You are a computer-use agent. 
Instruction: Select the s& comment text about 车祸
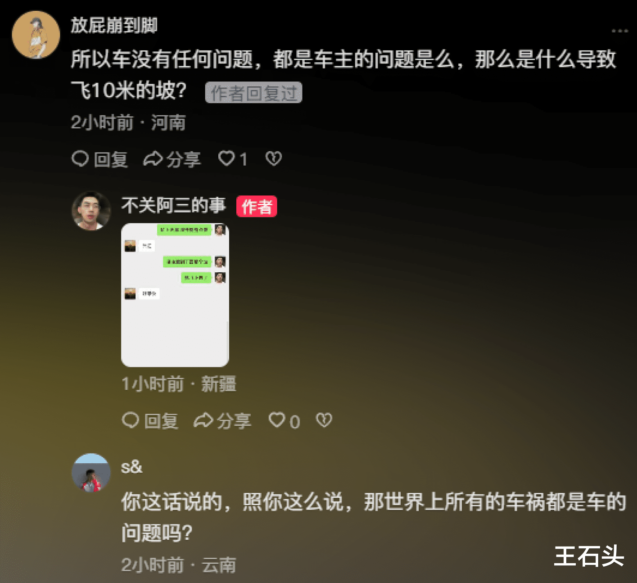point(374,517)
